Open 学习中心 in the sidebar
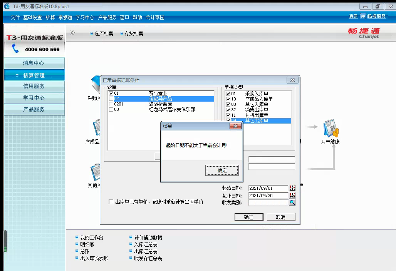Image resolution: width=396 pixels, height=271 pixels. click(34, 98)
